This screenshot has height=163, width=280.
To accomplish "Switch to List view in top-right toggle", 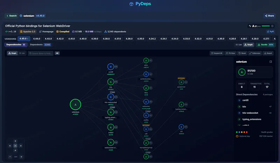I will click(239, 45).
